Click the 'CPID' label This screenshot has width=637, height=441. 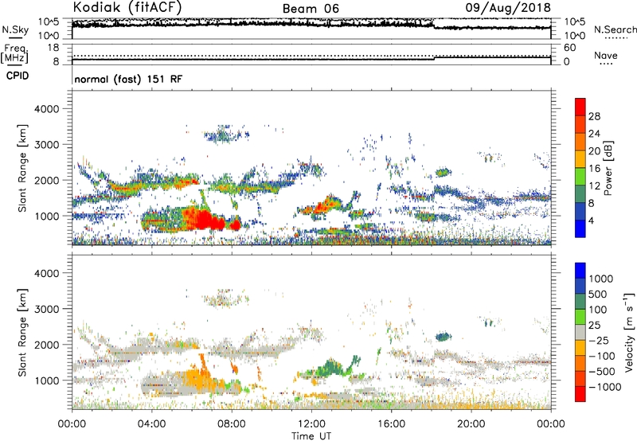coord(18,76)
